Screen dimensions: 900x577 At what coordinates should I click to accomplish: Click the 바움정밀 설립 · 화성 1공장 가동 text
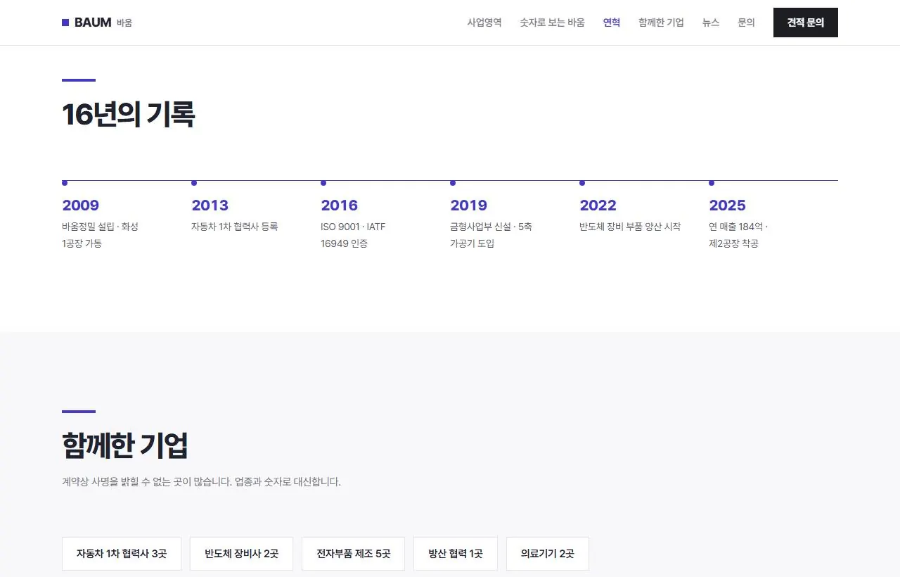(x=101, y=235)
